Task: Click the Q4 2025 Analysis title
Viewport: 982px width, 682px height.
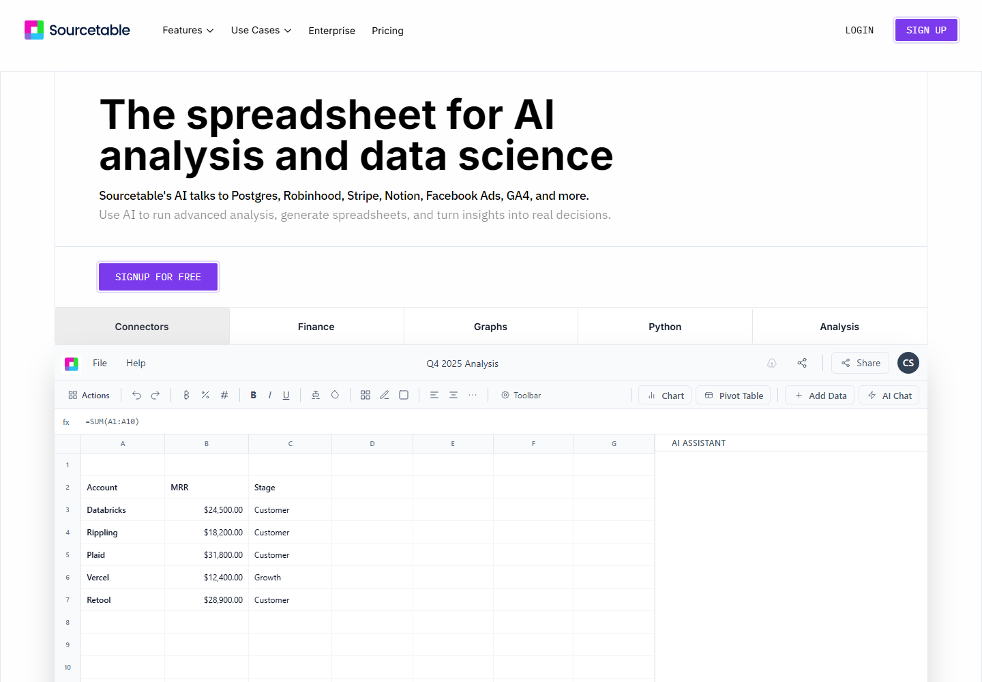Action: pos(462,364)
